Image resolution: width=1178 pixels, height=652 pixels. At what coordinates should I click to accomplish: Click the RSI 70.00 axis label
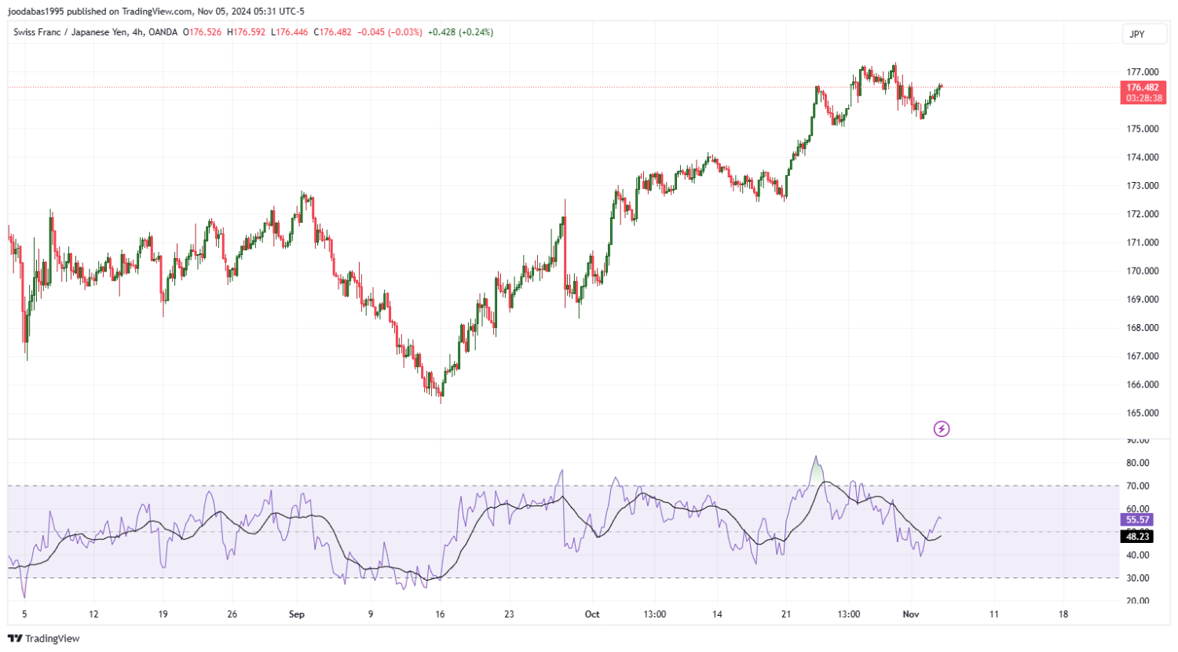1138,486
